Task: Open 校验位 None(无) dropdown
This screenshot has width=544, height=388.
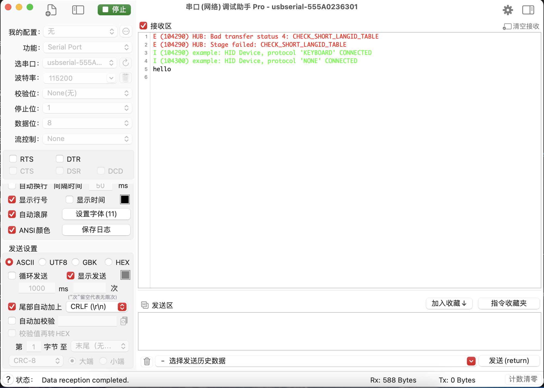Action: click(88, 93)
